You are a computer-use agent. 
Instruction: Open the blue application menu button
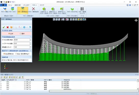pos(4,5)
